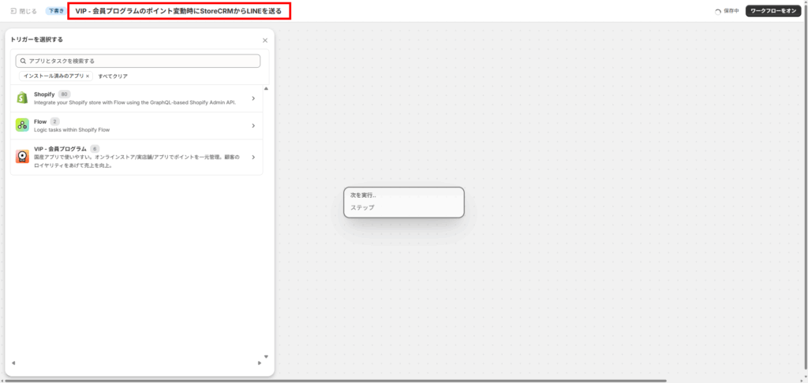
Task: Click the 保存中 saving spinner icon
Action: [717, 11]
